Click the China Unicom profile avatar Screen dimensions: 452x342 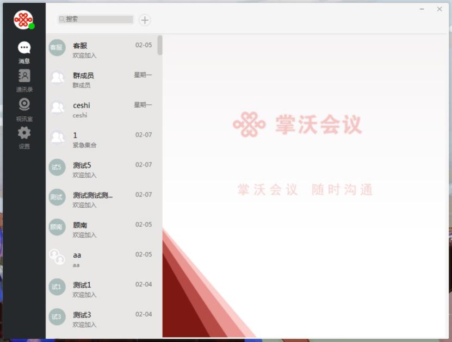click(23, 20)
